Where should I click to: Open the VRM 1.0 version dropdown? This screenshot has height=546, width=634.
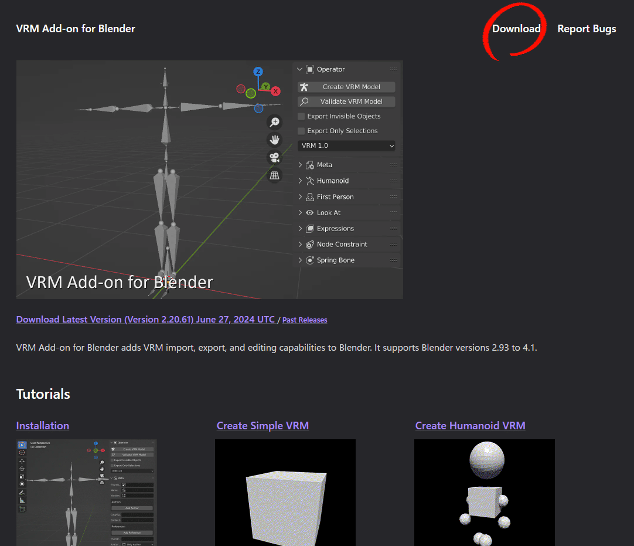pyautogui.click(x=346, y=145)
